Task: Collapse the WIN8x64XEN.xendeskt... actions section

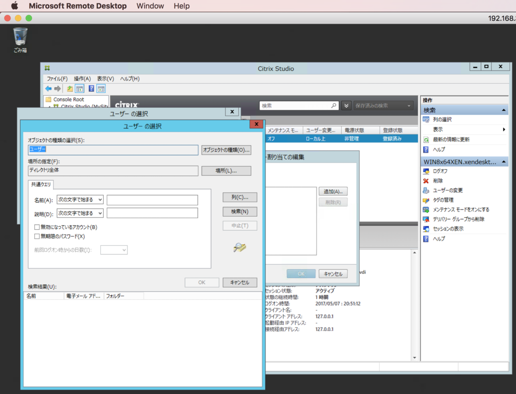Action: (x=503, y=162)
